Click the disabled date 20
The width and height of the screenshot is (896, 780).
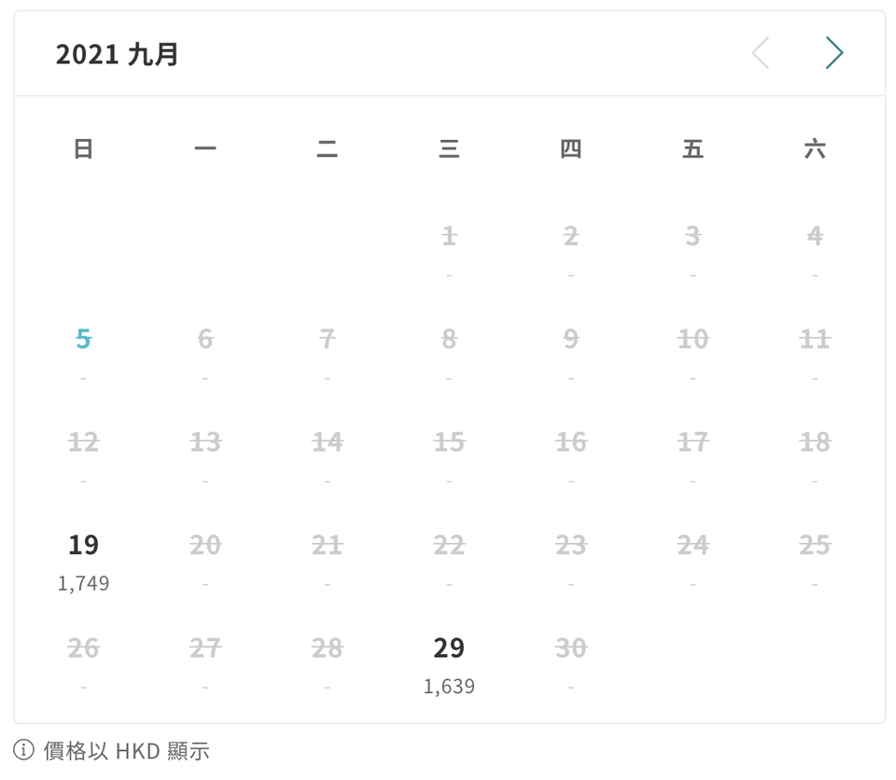205,545
